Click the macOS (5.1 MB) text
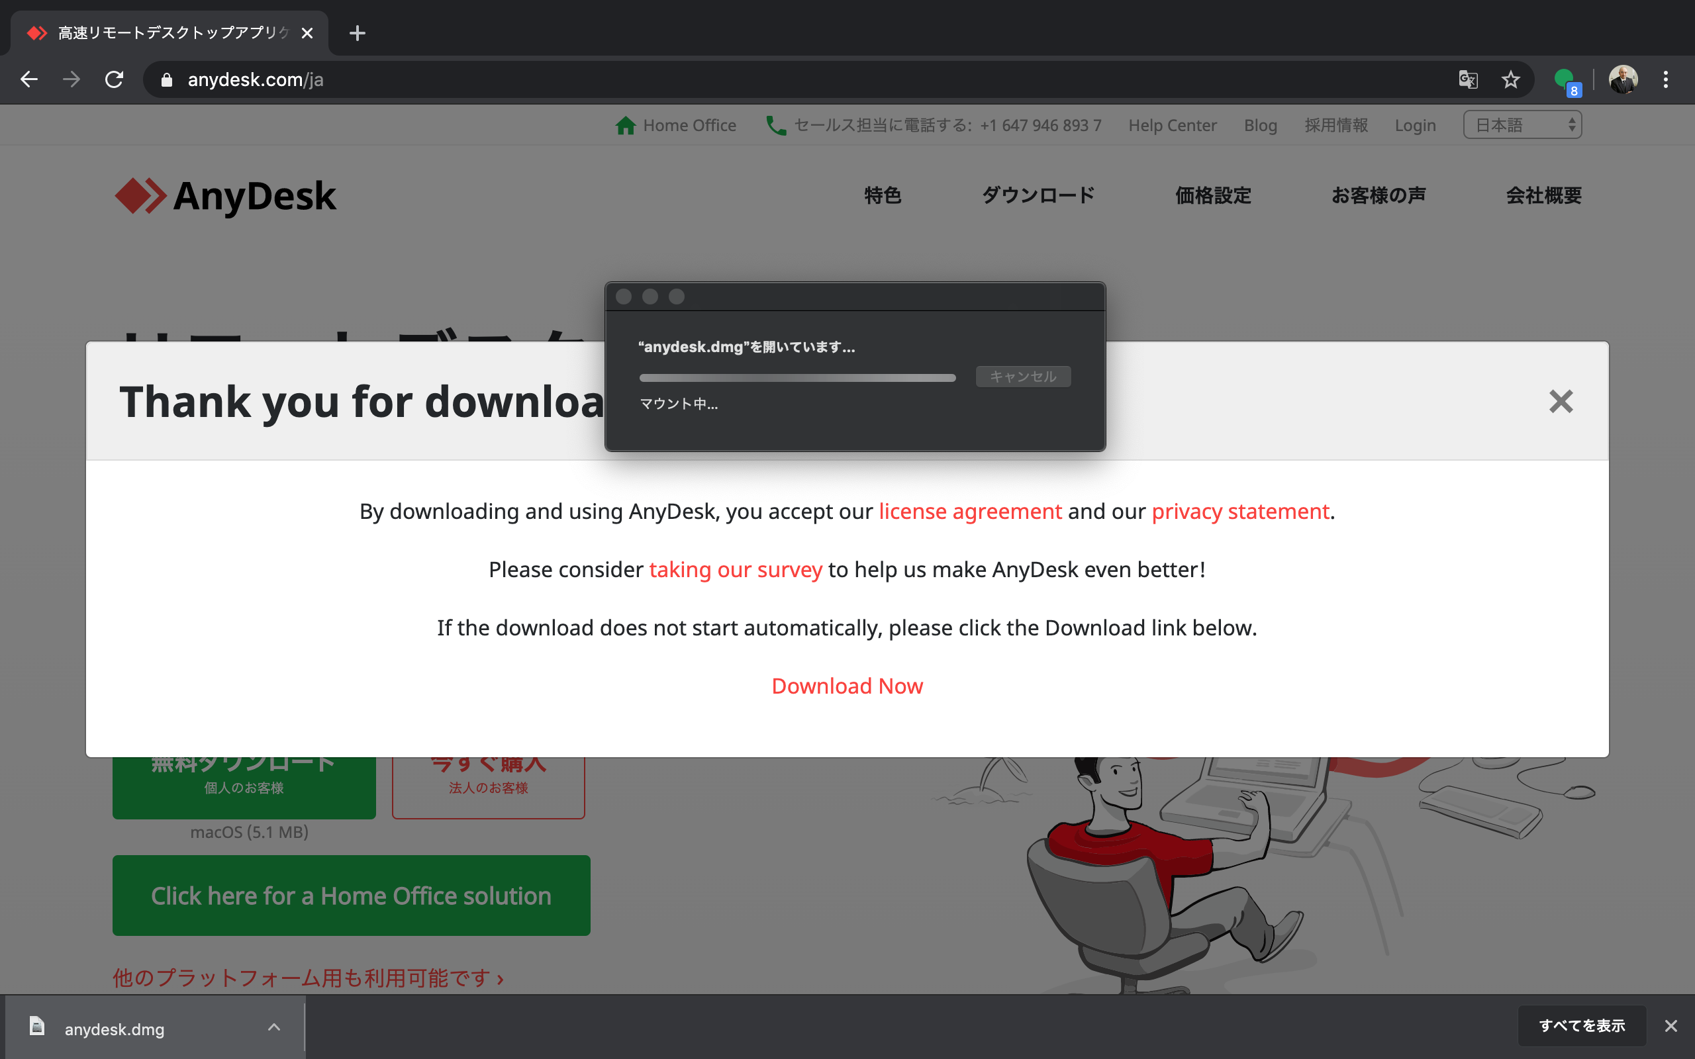The image size is (1695, 1059). pos(250,832)
